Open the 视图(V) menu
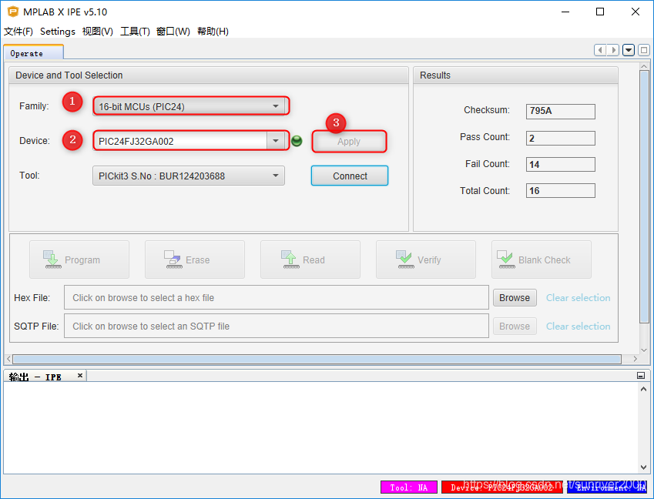Screen dimensions: 654x499 point(98,32)
